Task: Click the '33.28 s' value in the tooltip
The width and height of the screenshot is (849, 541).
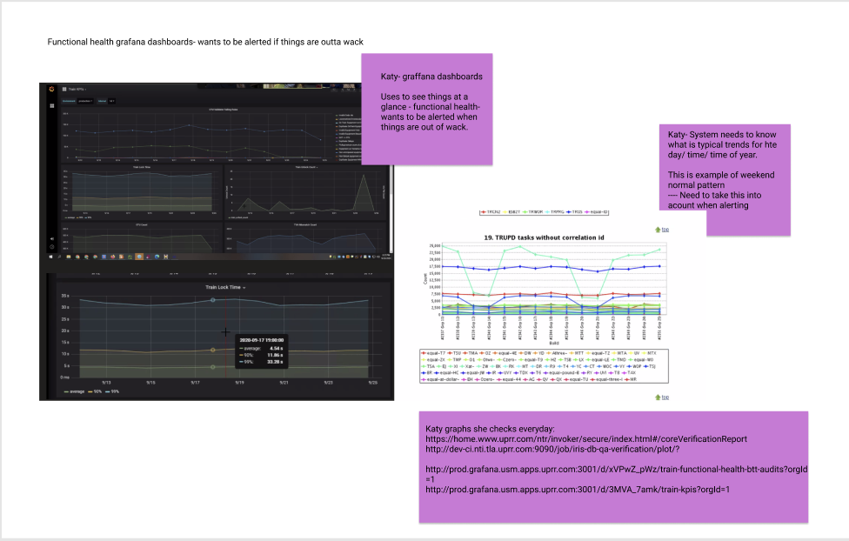Action: coord(275,362)
